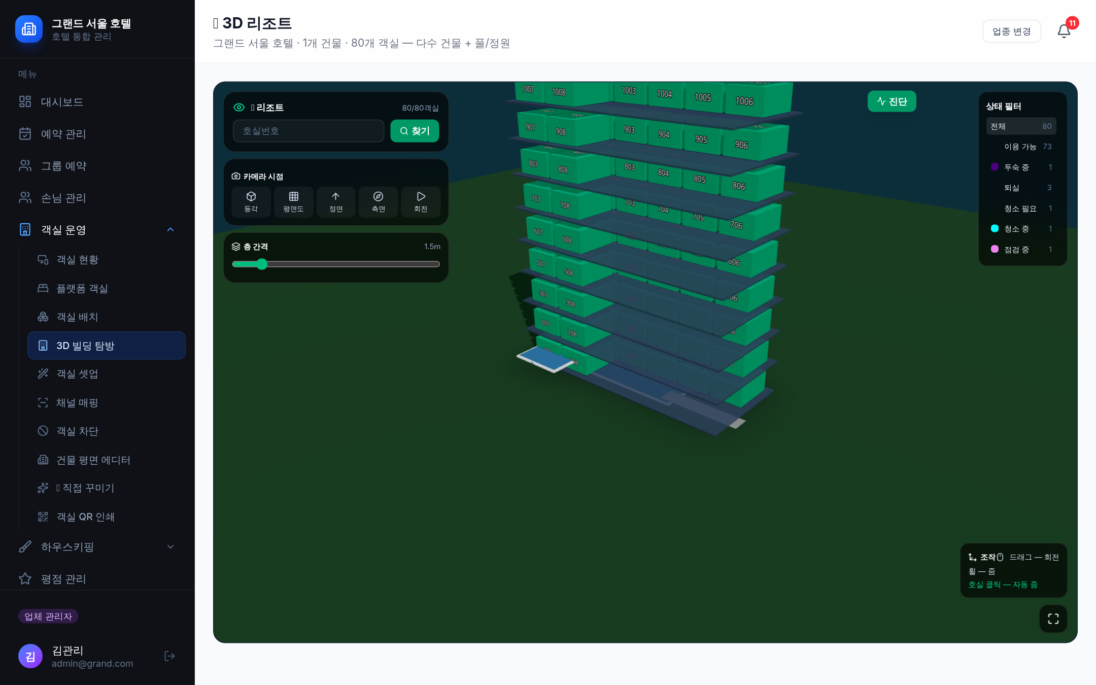Toggle the resort visibility eye icon
This screenshot has width=1096, height=685.
pos(239,108)
